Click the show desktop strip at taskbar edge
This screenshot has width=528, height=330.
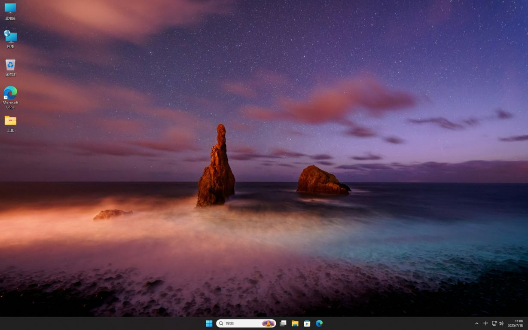tap(527, 324)
